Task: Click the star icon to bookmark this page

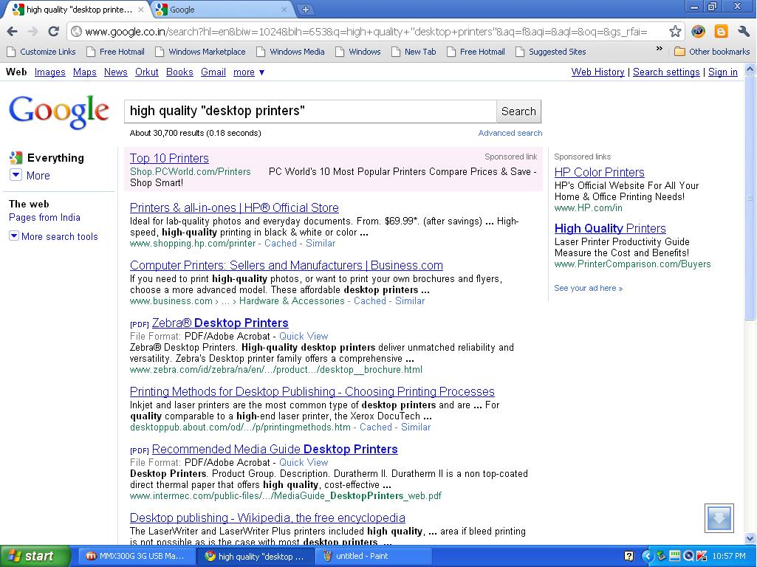Action: (675, 32)
